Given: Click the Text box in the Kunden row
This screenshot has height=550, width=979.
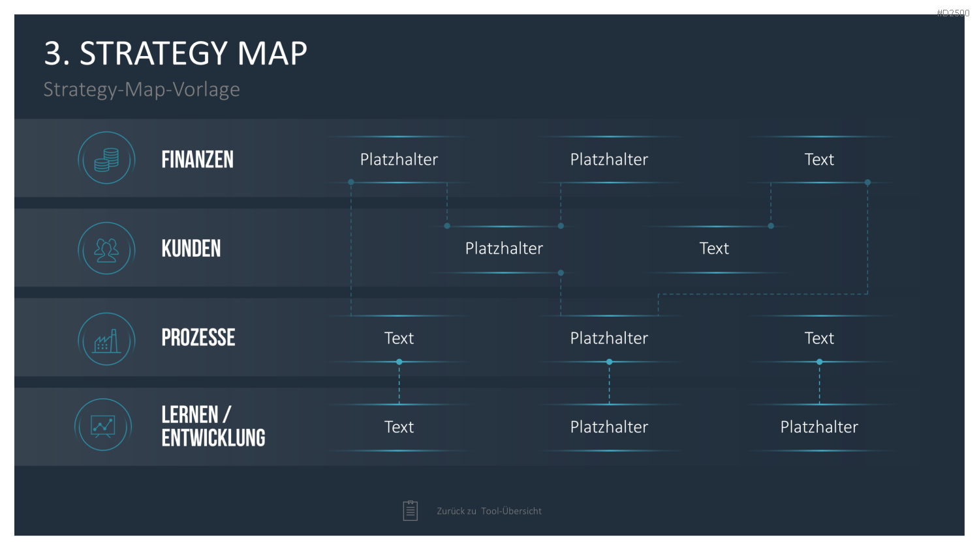Looking at the screenshot, I should pos(714,249).
